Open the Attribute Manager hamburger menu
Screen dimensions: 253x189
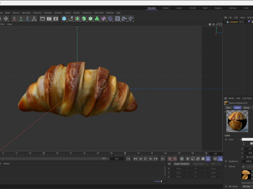click(226, 98)
